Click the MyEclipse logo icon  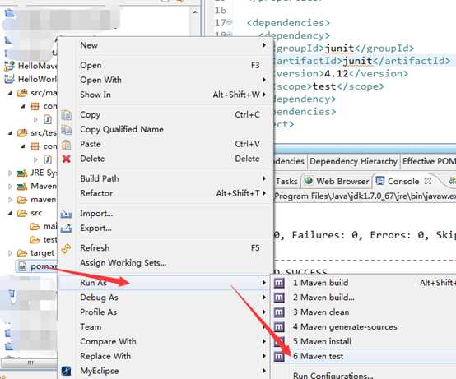67,371
